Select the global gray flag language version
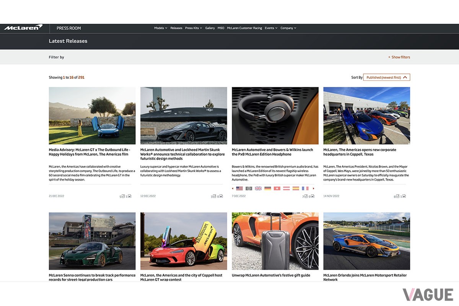This screenshot has width=459, height=306. (x=249, y=189)
